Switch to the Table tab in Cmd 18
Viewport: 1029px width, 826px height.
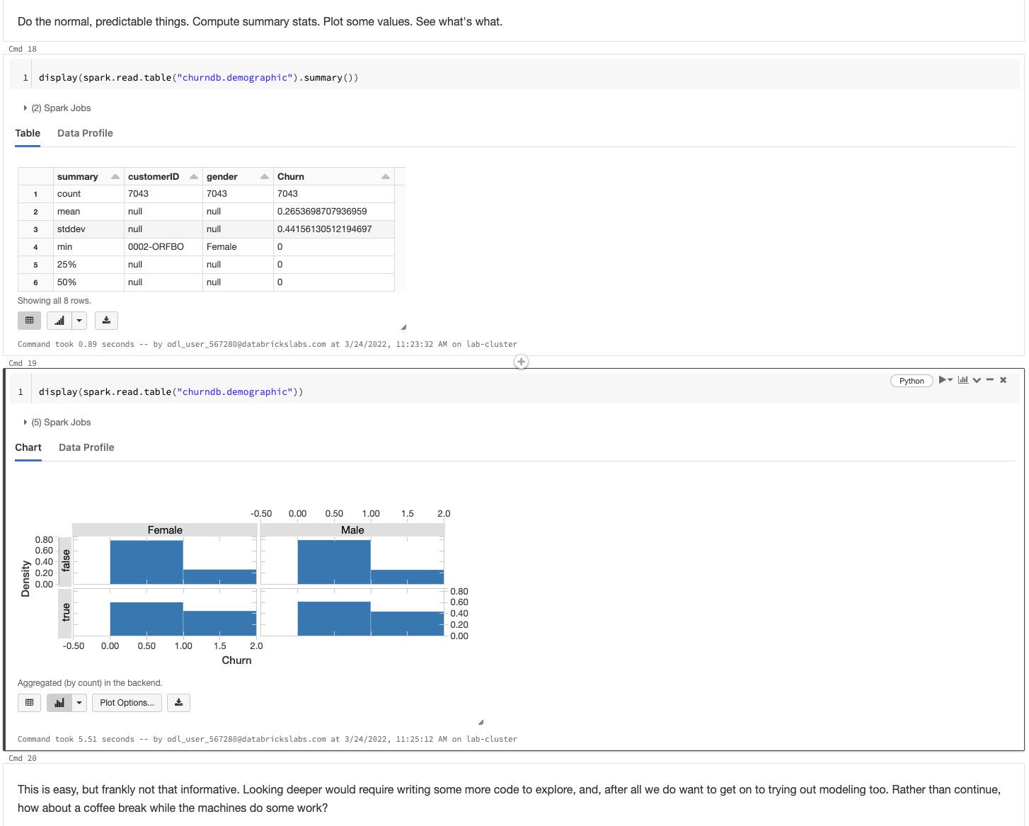[x=28, y=133]
